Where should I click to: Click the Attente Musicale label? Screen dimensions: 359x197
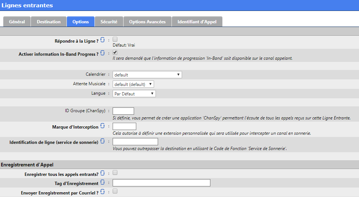(89, 84)
